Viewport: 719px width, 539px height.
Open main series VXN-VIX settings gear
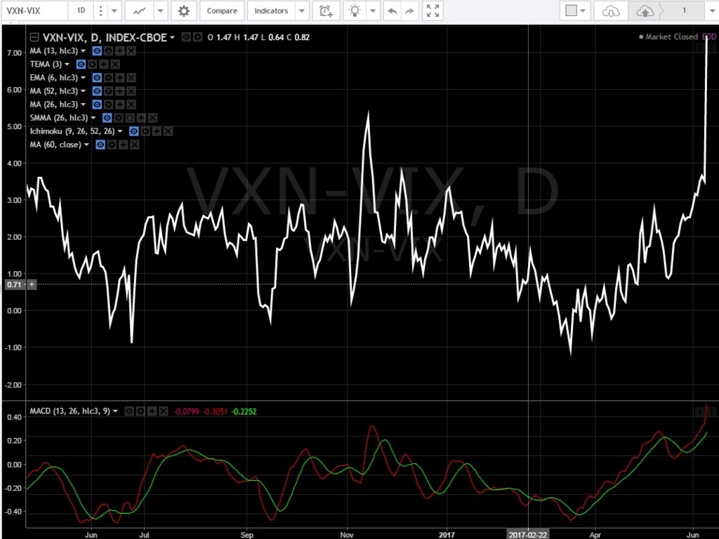click(x=197, y=37)
